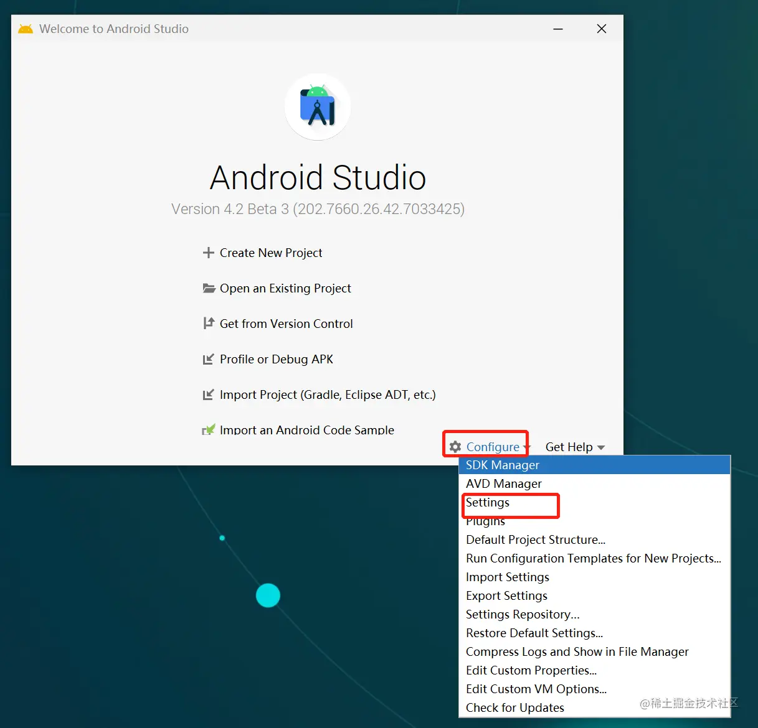Click the Welcome to Android Studio title text

coord(114,29)
